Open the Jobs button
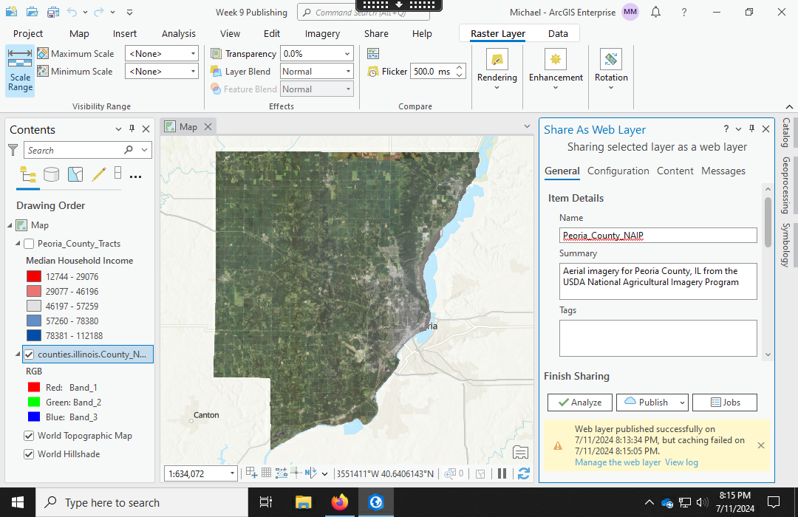Image resolution: width=798 pixels, height=517 pixels. (x=725, y=403)
